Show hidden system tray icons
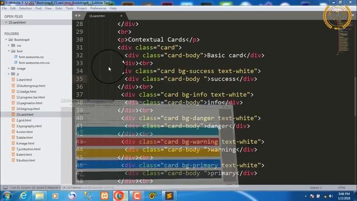Image resolution: width=357 pixels, height=201 pixels. (306, 196)
